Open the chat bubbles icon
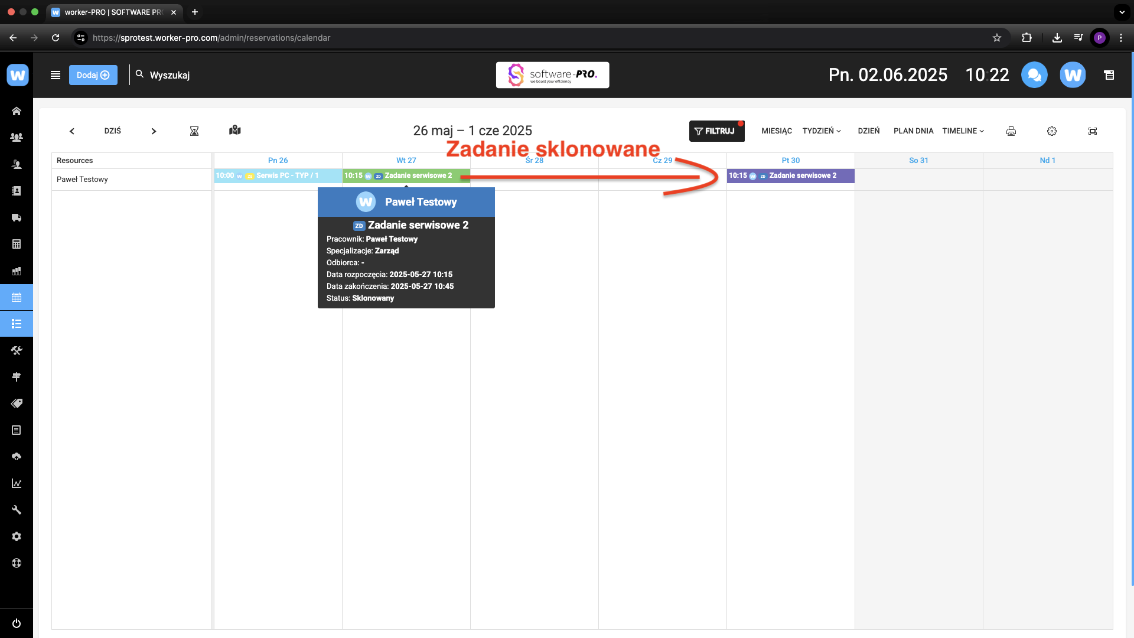This screenshot has height=638, width=1134. 1034,75
